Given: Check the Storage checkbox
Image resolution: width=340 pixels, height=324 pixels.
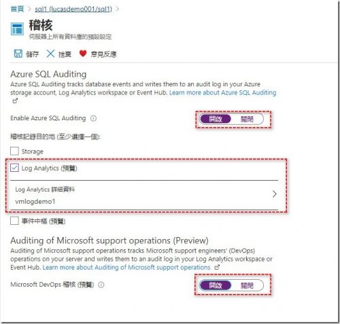Looking at the screenshot, I should [14, 151].
